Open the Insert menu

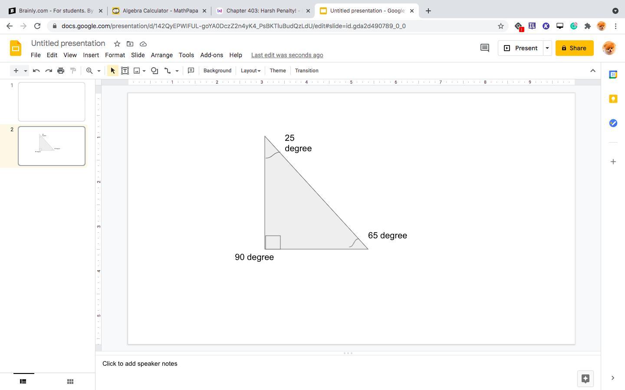click(x=91, y=55)
